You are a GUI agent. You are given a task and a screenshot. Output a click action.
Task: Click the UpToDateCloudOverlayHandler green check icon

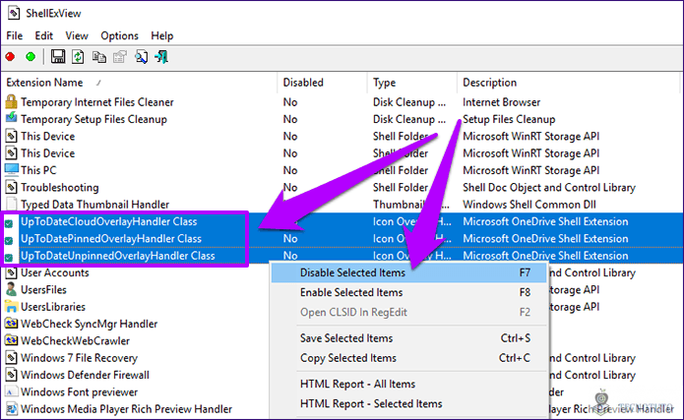click(x=9, y=223)
